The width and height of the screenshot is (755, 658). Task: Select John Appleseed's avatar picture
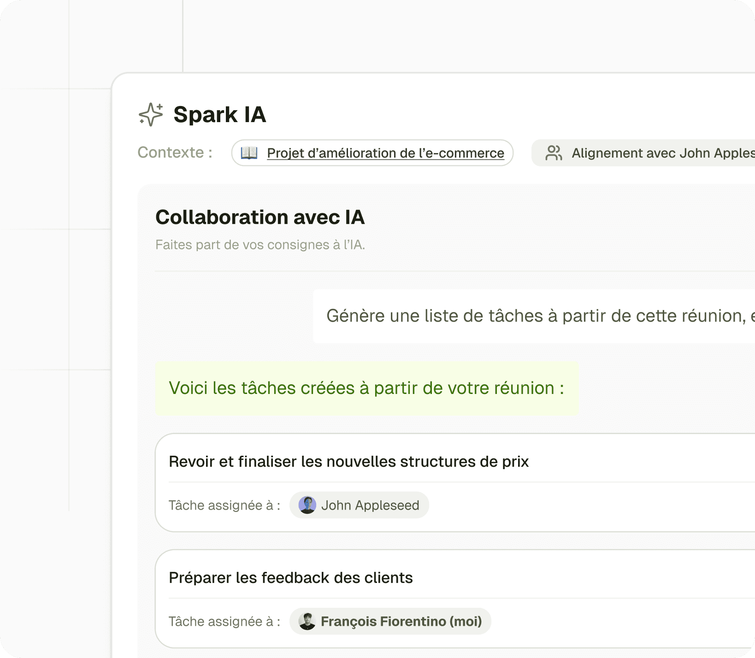[x=308, y=505]
